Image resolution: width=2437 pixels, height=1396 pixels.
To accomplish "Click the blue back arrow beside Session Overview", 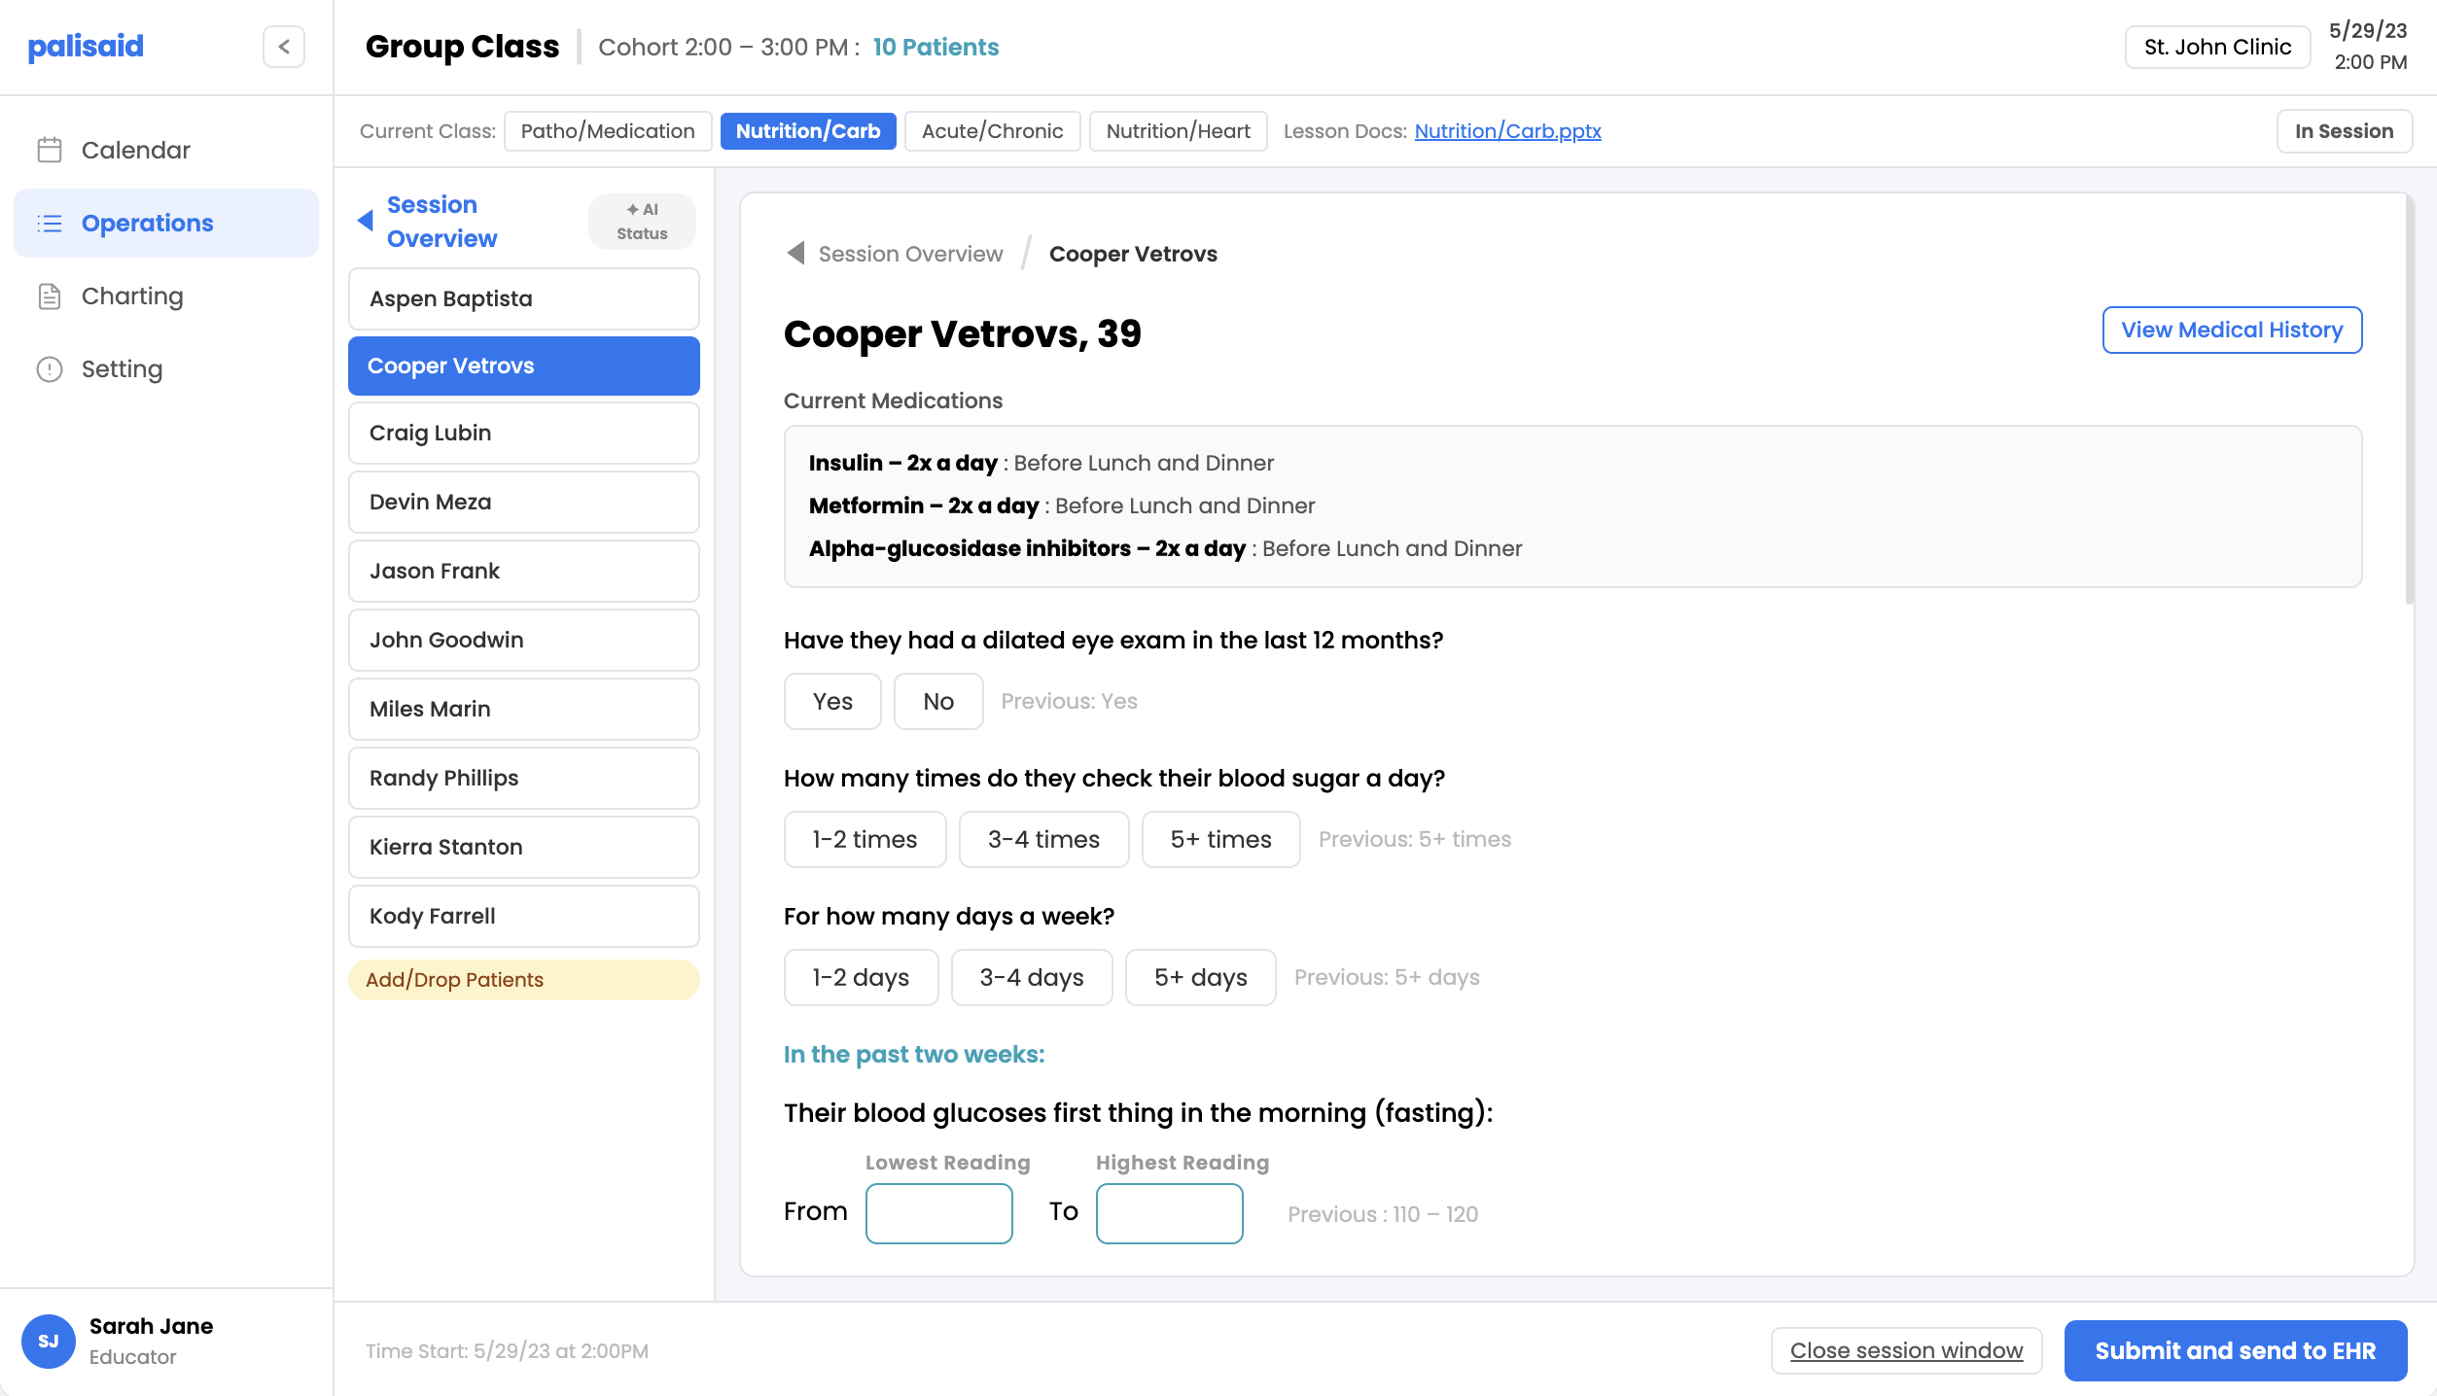I will click(366, 221).
